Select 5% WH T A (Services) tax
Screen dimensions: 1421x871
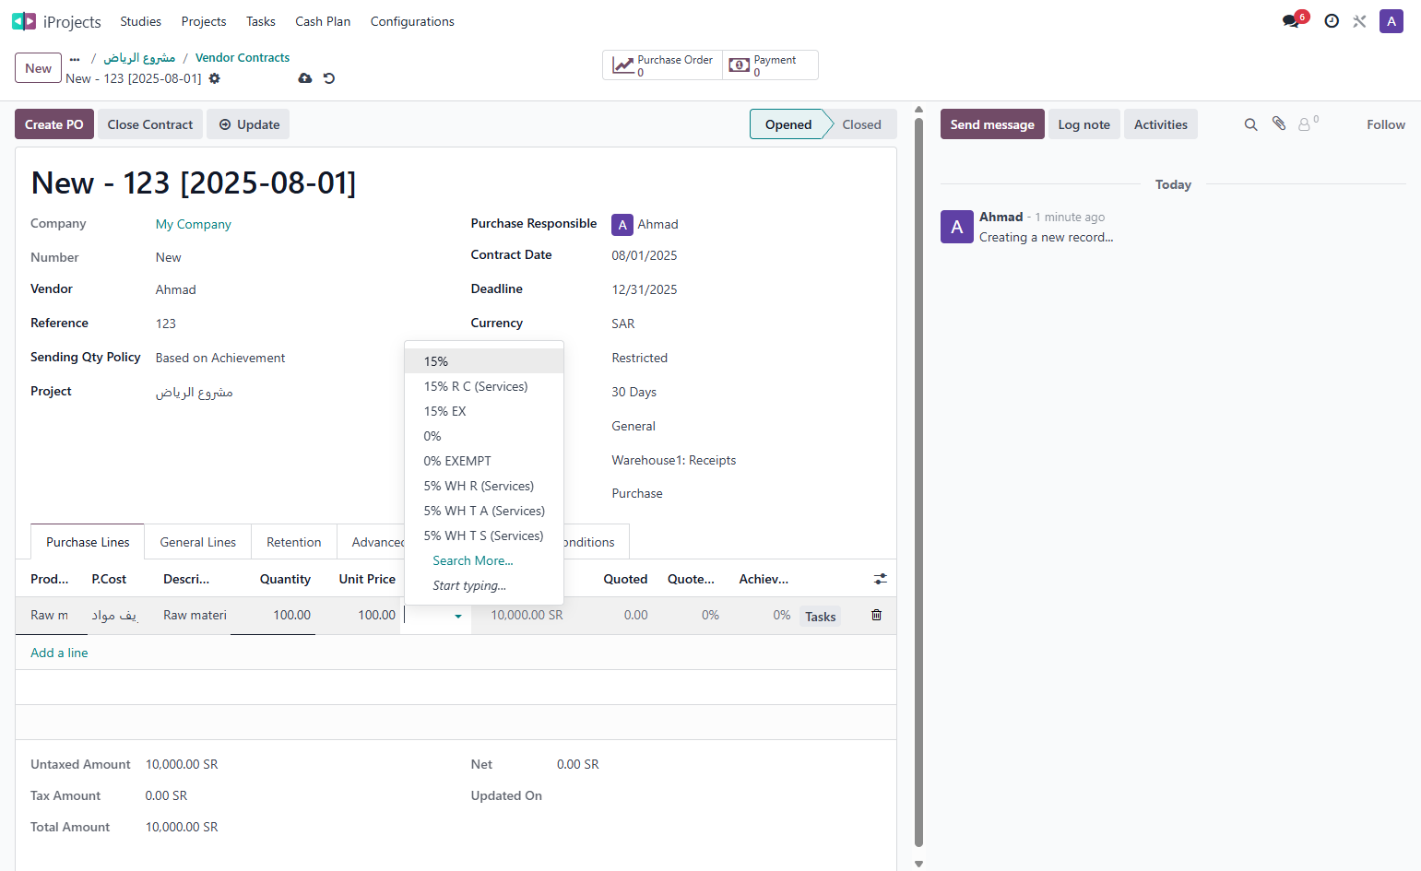484,511
